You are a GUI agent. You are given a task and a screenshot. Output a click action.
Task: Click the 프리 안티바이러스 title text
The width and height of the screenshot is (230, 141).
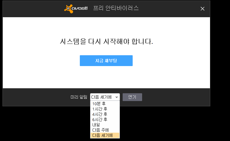(116, 8)
